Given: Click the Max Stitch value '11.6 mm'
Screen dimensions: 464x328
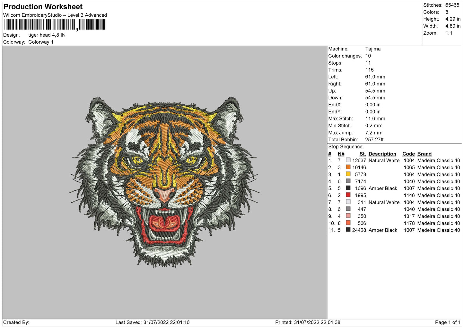Looking at the screenshot, I should point(375,119).
